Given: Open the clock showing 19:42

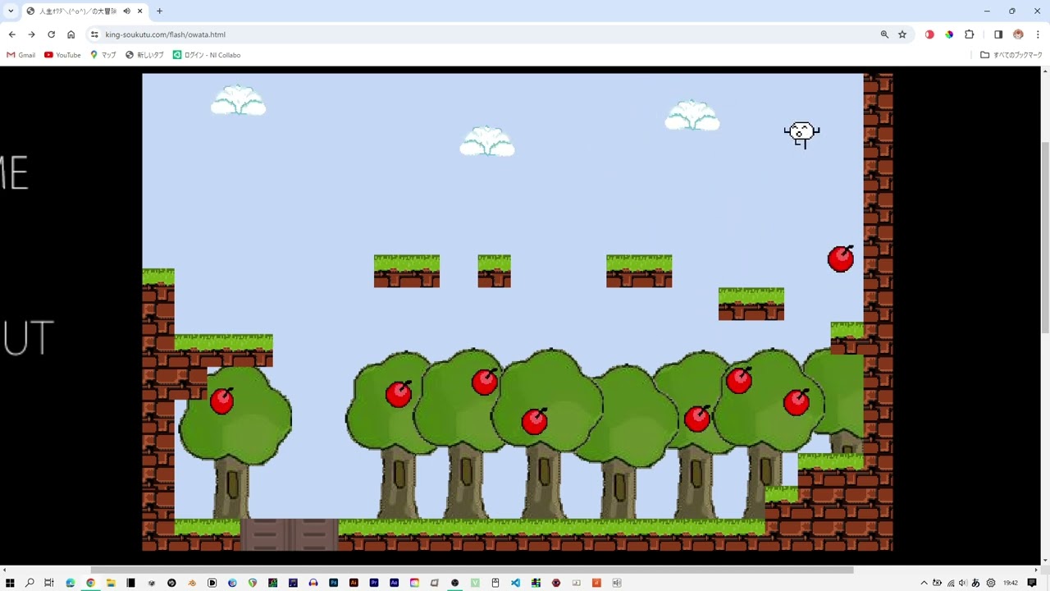Looking at the screenshot, I should [1011, 583].
